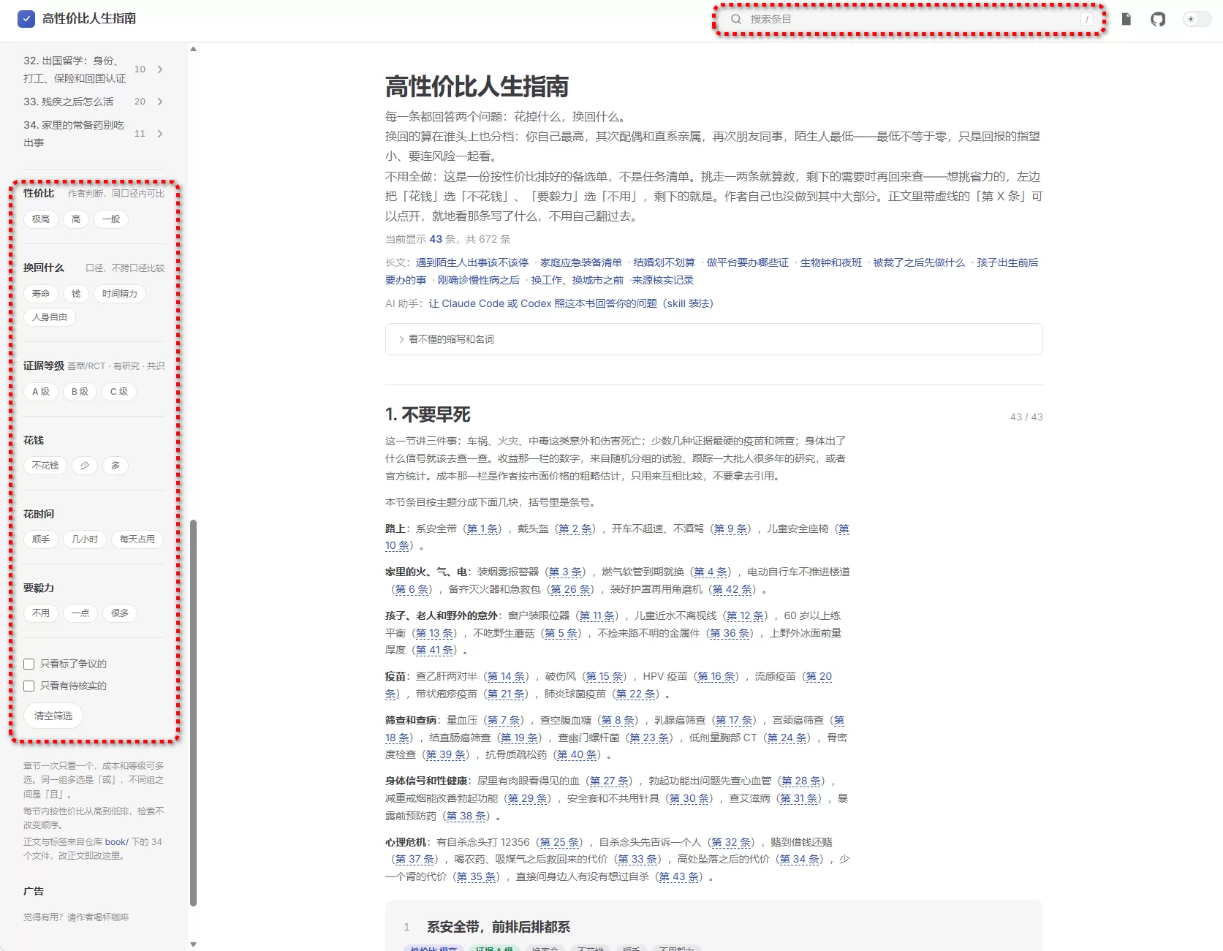Check 只看有待核实的 checkbox
Viewport: 1223px width, 951px height.
coord(29,686)
